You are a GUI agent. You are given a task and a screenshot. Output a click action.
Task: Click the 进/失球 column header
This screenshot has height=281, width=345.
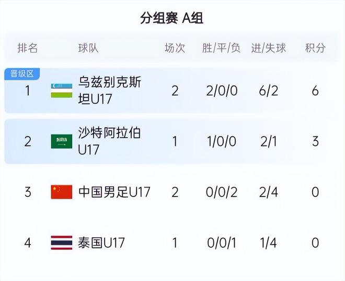click(268, 48)
